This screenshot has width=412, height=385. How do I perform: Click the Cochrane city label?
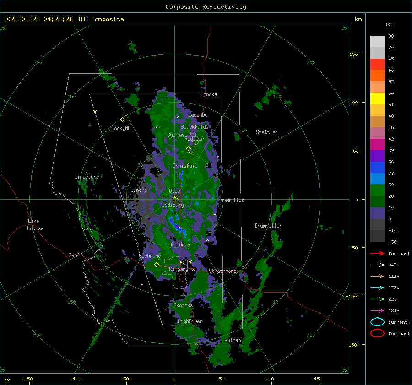tap(150, 256)
